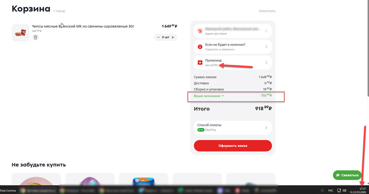Click the red promo code ticket icon
369x194 pixels.
point(200,62)
